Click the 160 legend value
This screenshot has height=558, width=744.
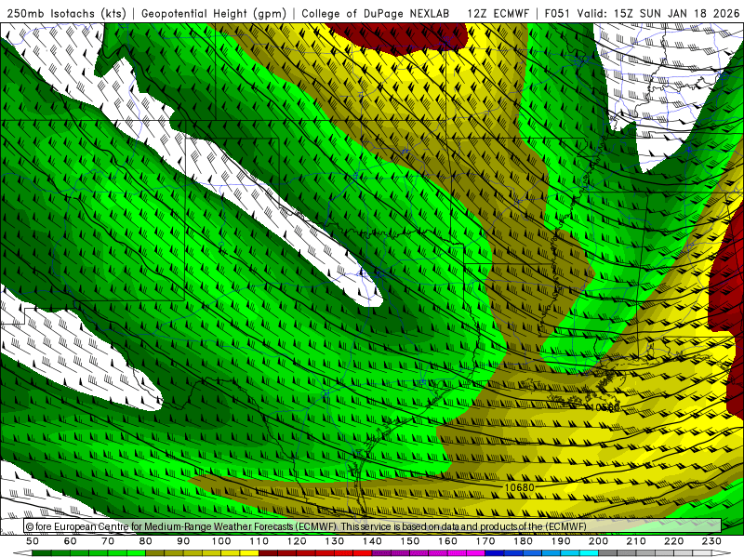447,541
